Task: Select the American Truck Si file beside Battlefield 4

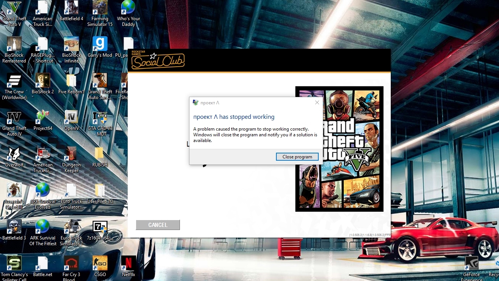Action: click(x=42, y=14)
